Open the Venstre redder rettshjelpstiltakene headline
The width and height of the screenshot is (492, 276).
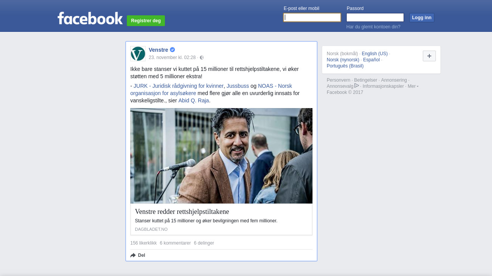pos(182,212)
